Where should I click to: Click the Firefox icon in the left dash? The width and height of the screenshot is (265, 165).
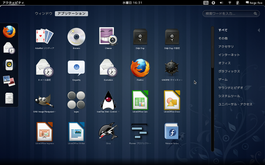point(9,32)
